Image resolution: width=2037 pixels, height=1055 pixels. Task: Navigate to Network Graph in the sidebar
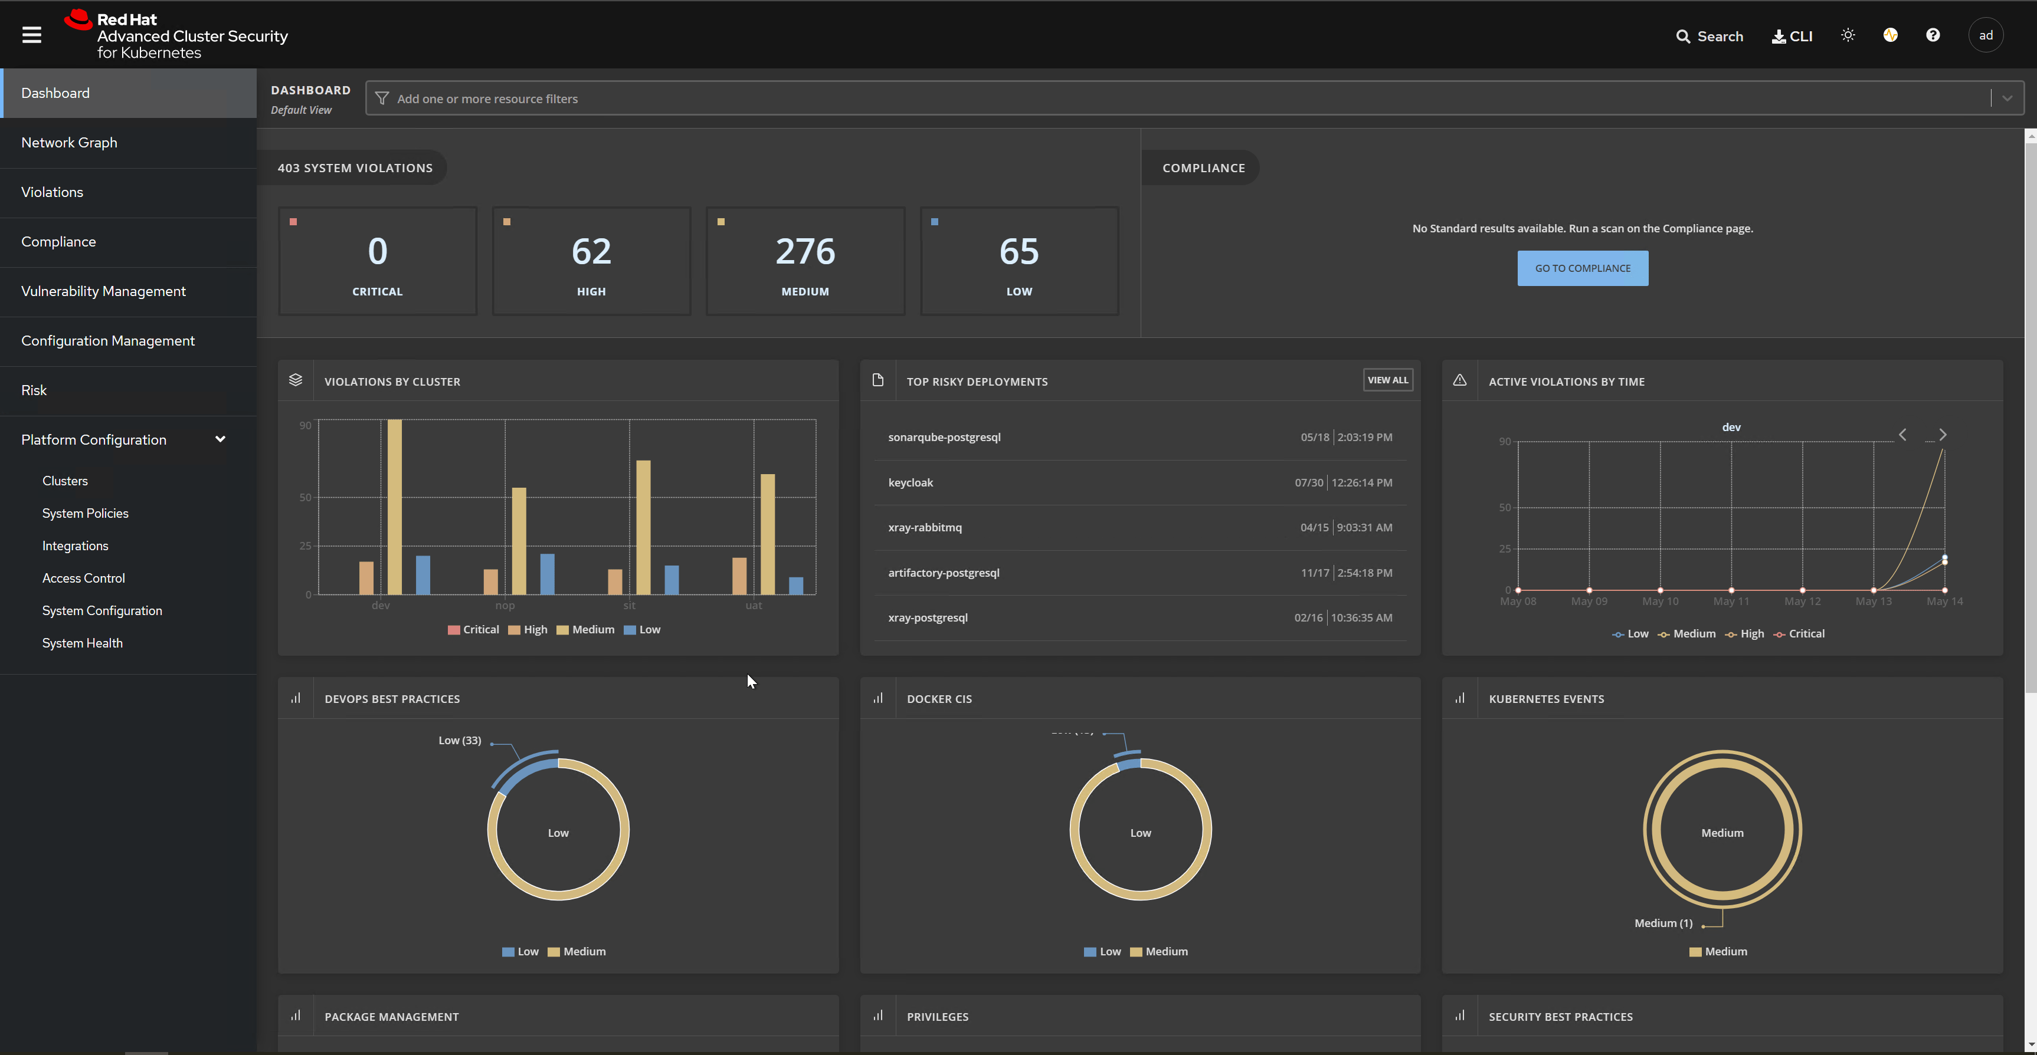70,142
